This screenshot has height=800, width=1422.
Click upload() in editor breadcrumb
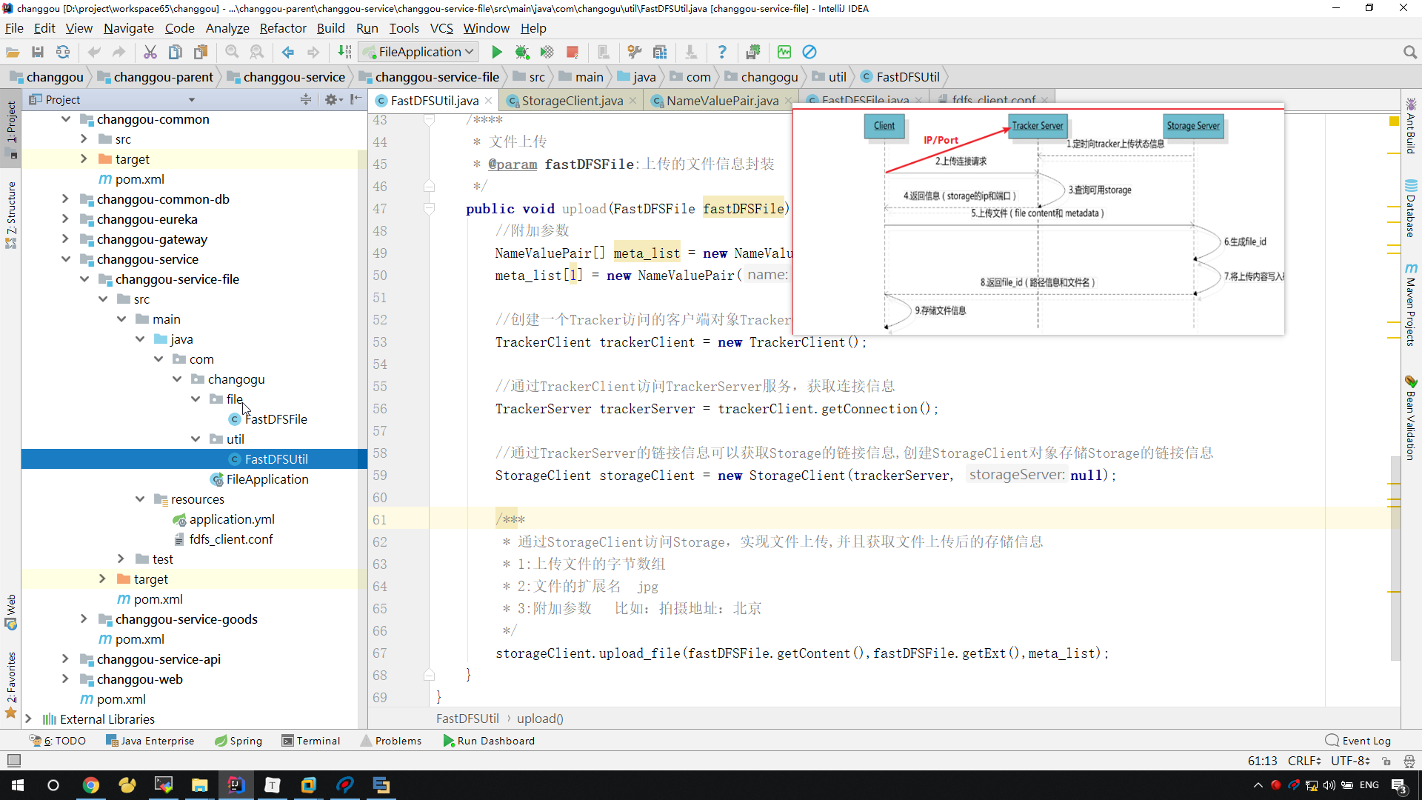(x=540, y=719)
